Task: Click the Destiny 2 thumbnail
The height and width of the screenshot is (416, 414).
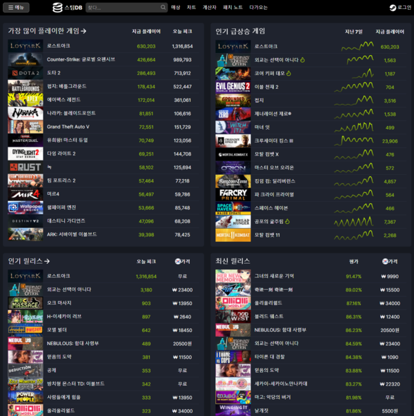Action: 26,221
